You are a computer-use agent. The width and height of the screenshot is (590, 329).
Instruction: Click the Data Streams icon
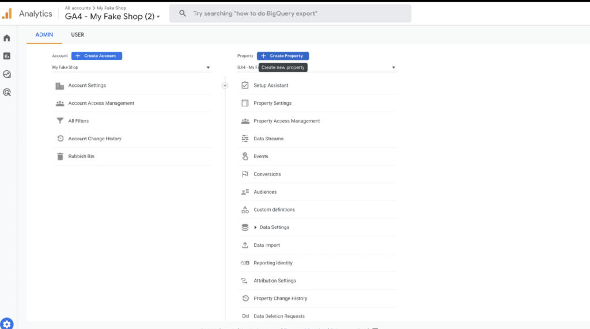click(245, 139)
